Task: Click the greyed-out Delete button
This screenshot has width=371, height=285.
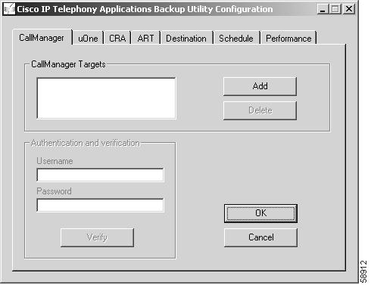Action: click(260, 110)
